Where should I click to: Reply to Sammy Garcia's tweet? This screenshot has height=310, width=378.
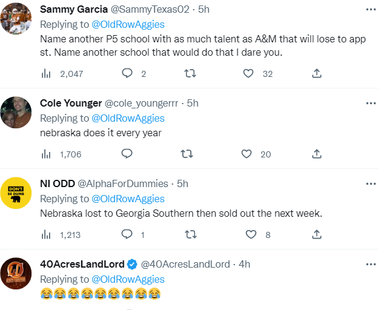coord(127,73)
